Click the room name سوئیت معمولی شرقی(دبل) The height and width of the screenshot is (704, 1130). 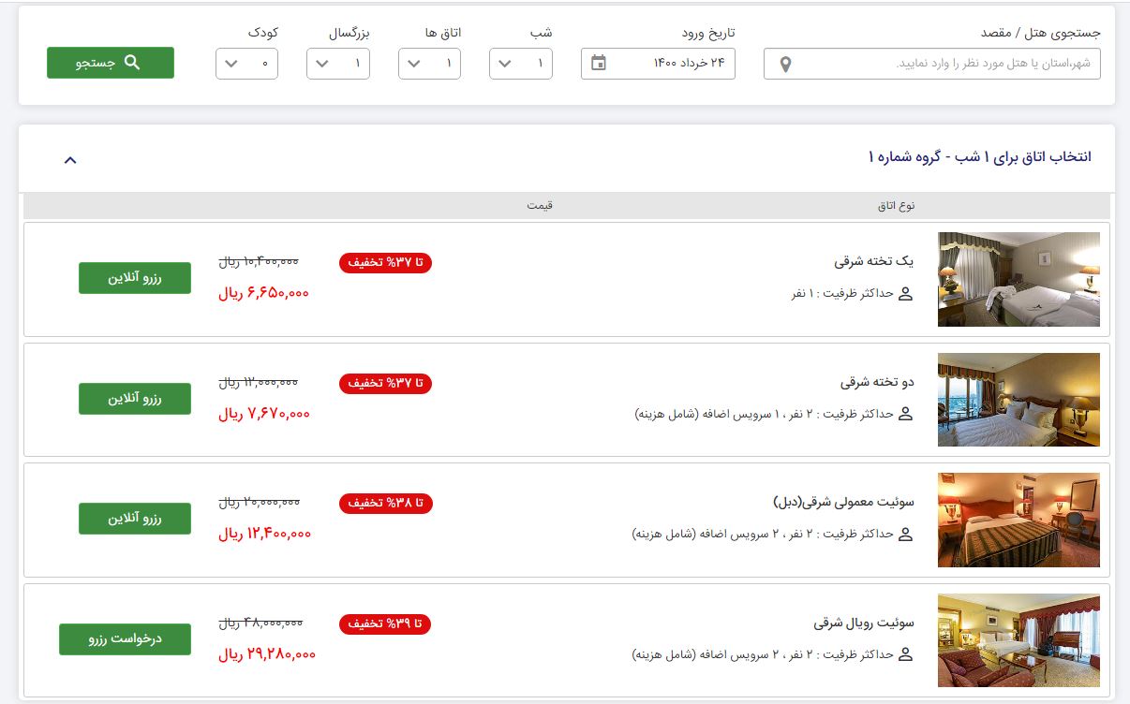point(843,502)
